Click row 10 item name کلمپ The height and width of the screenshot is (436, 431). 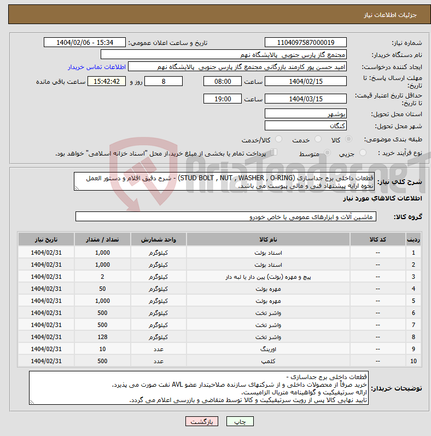(268, 361)
